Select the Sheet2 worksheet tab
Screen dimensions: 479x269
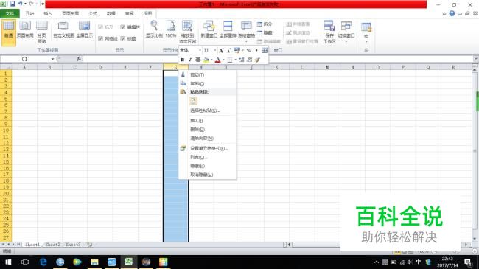52,245
